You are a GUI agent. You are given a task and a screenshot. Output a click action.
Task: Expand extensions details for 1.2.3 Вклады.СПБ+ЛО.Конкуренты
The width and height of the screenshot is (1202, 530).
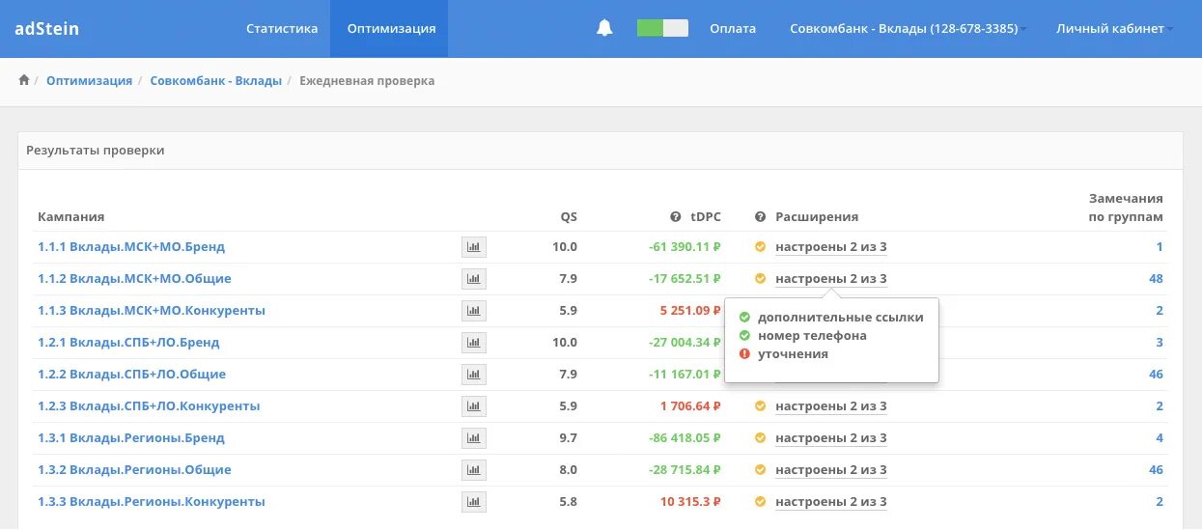[830, 406]
